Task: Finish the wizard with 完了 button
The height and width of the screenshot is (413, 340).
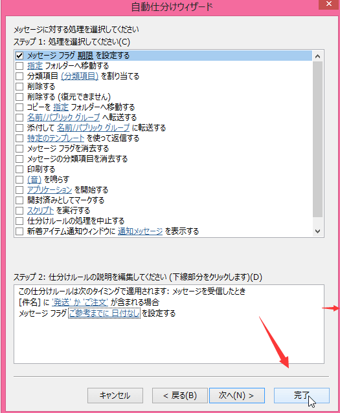Action: (x=302, y=396)
